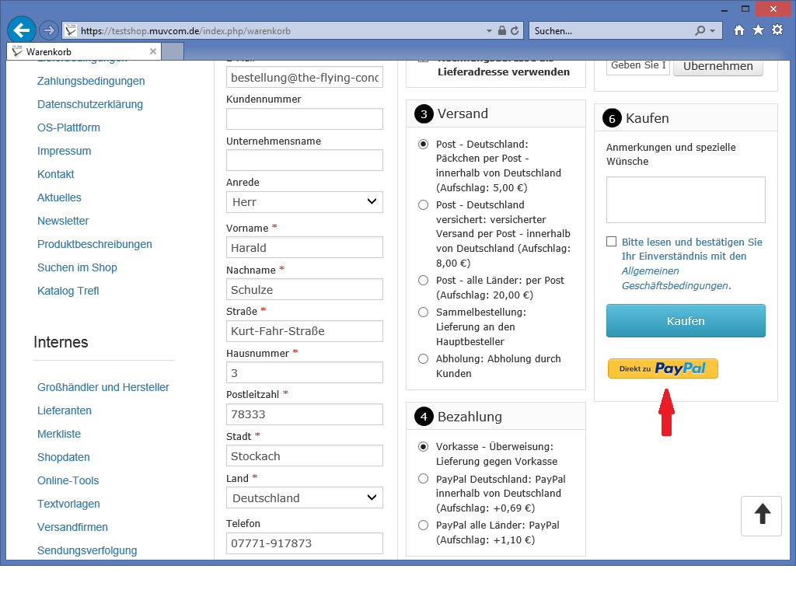Open browser settings gear icon
This screenshot has width=796, height=597.
(777, 30)
